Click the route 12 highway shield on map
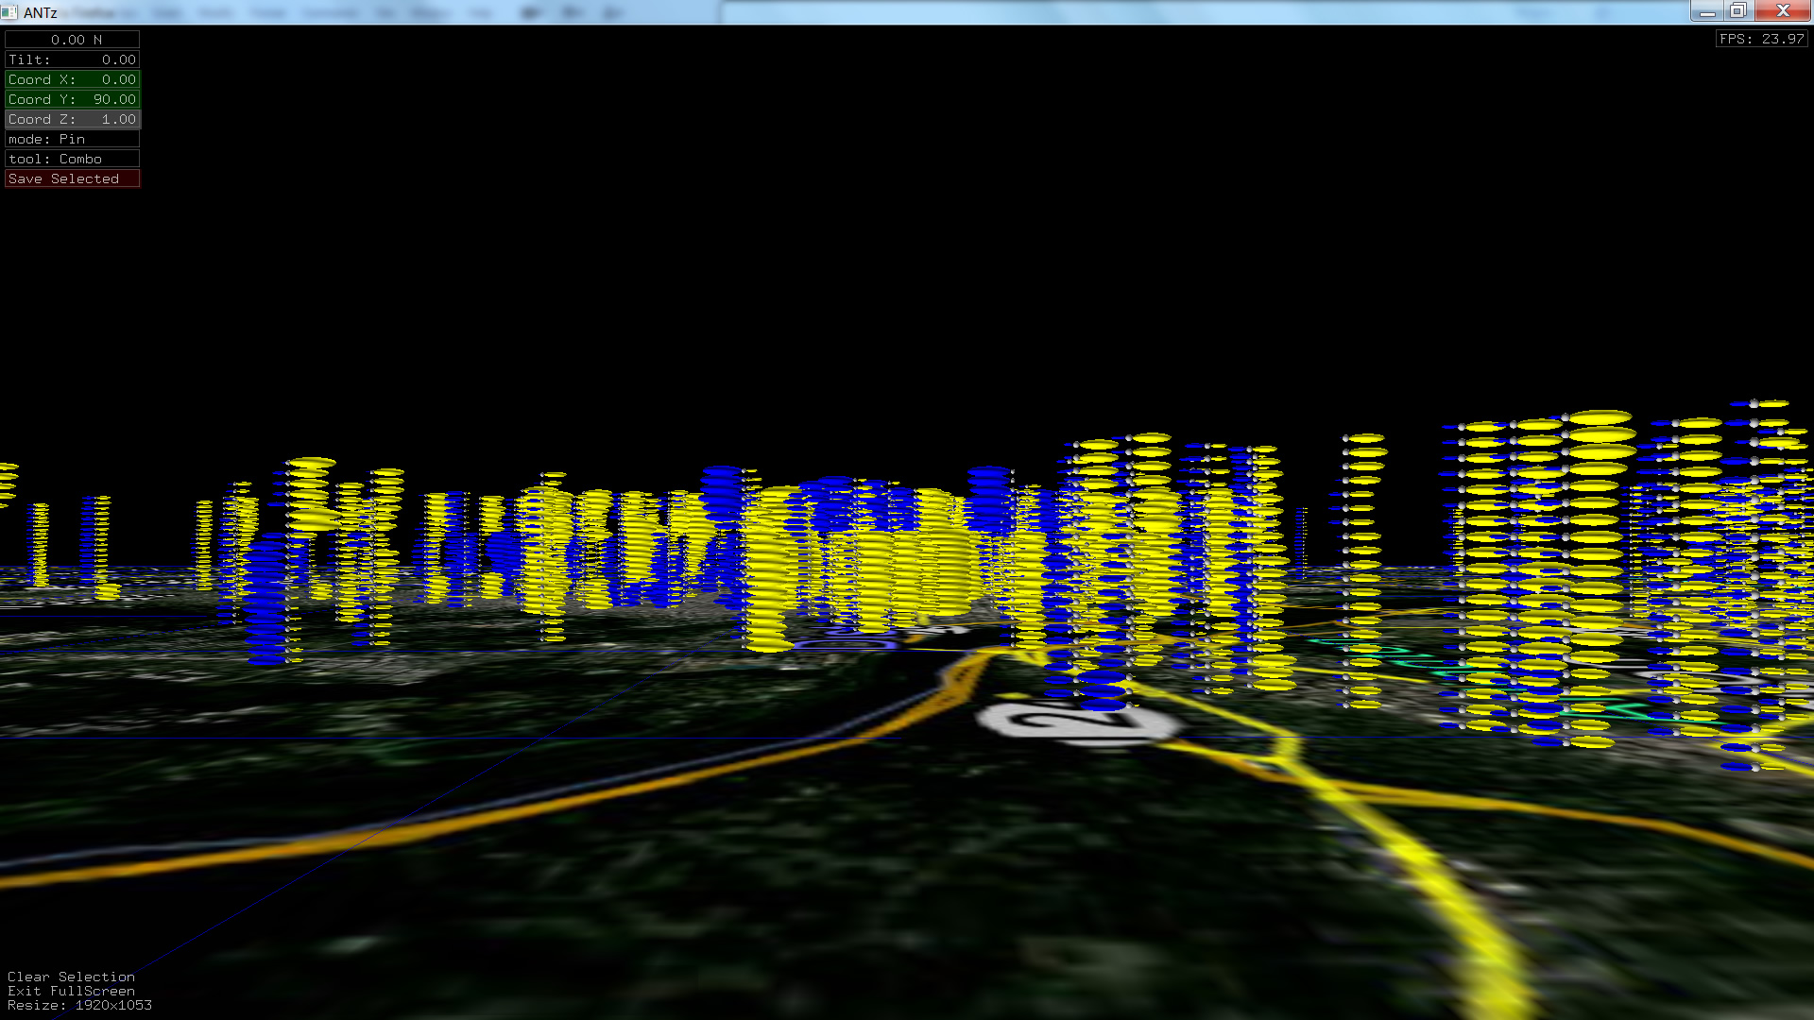 (1077, 722)
